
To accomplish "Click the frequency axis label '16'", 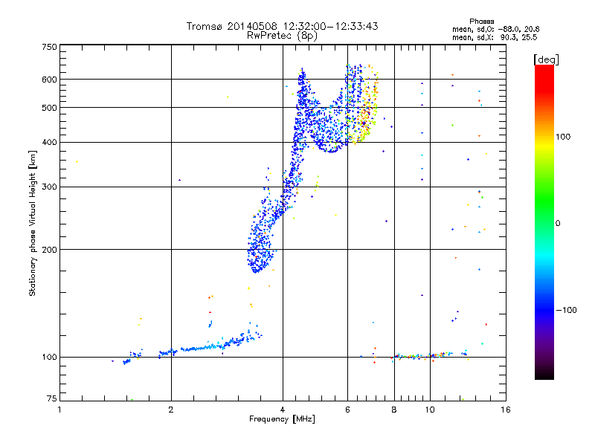I will (x=506, y=410).
